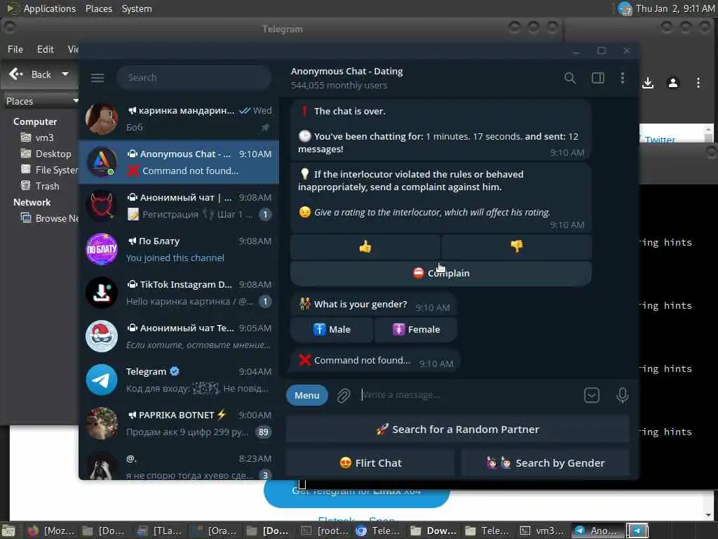
Task: Open Telegram hamburger menu
Action: tap(97, 78)
